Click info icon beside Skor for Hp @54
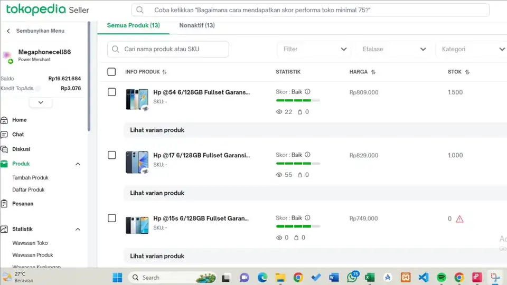This screenshot has width=507, height=285. (307, 92)
